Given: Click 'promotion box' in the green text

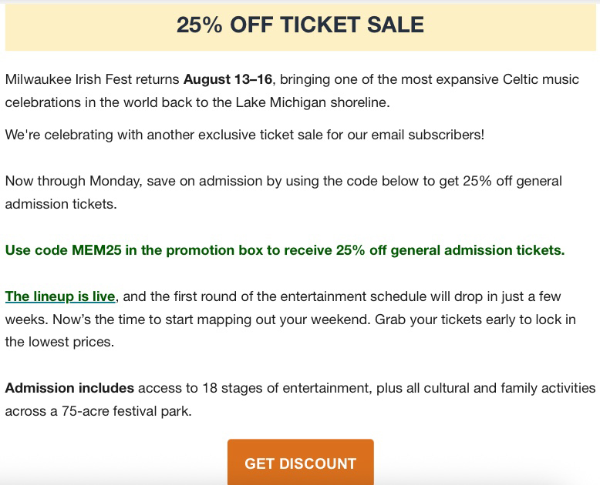Looking at the screenshot, I should 214,250.
